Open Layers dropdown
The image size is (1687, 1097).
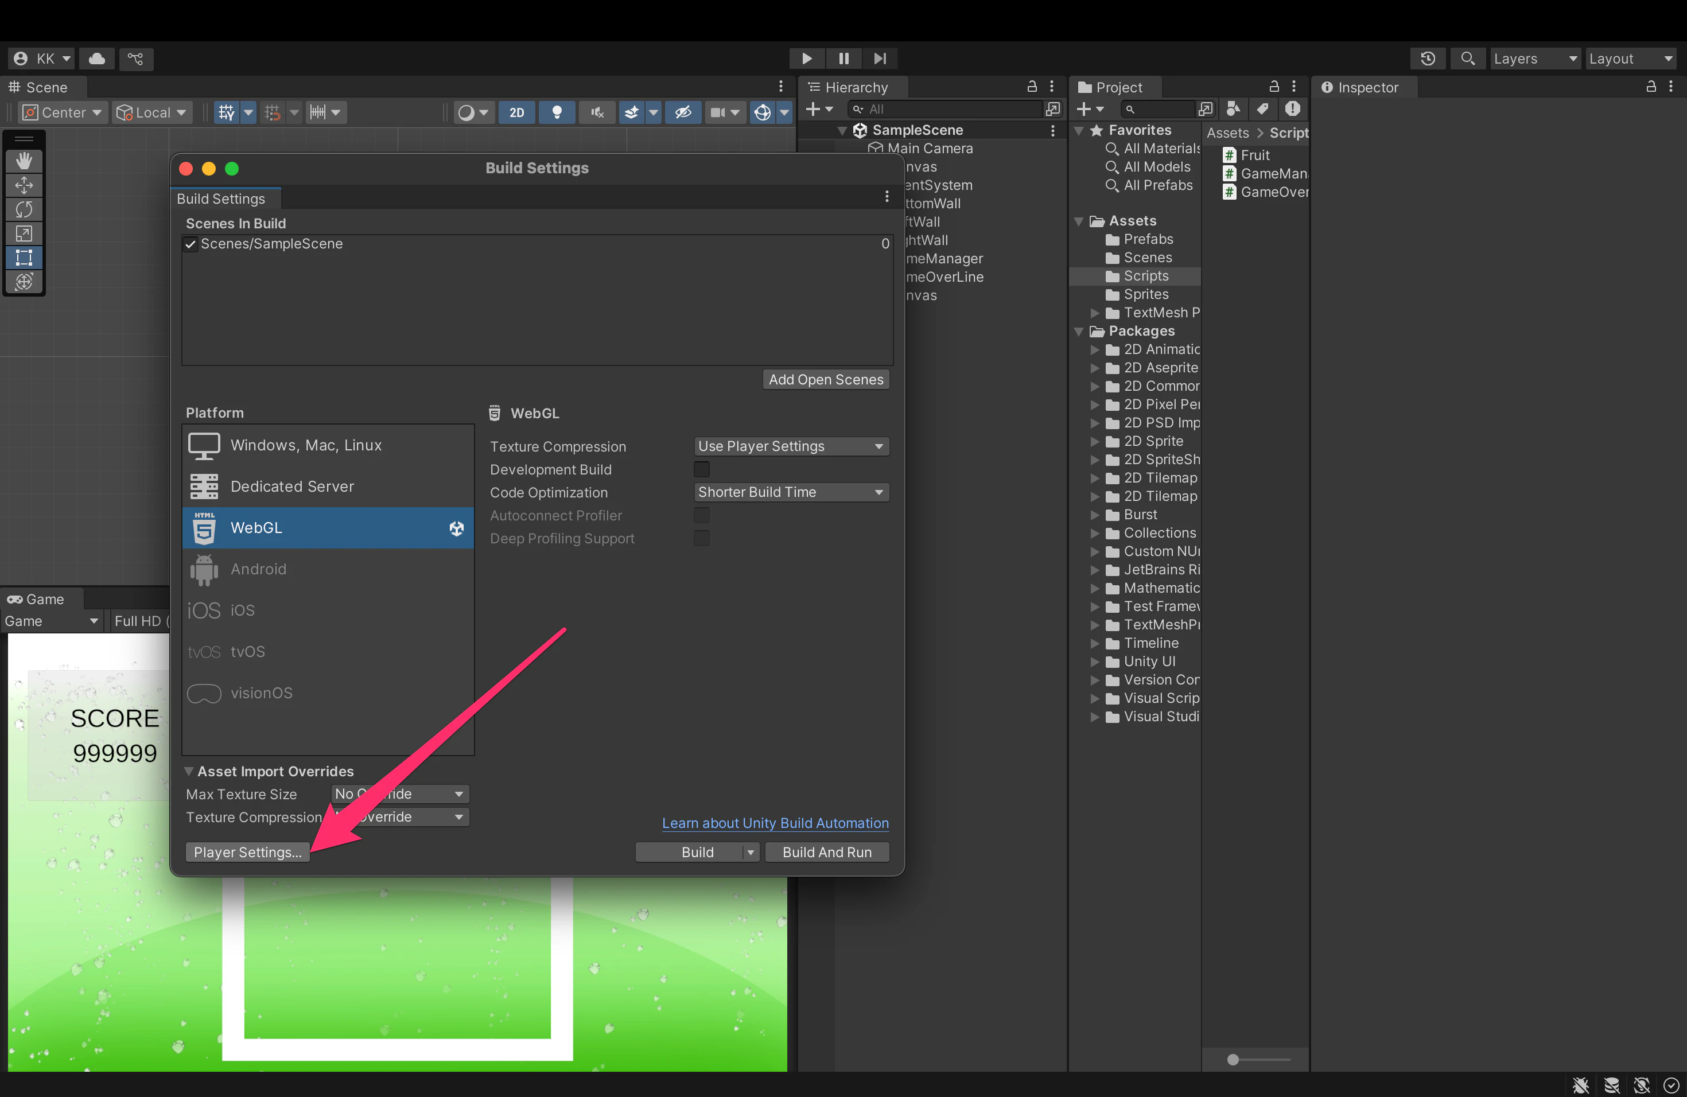pos(1534,59)
